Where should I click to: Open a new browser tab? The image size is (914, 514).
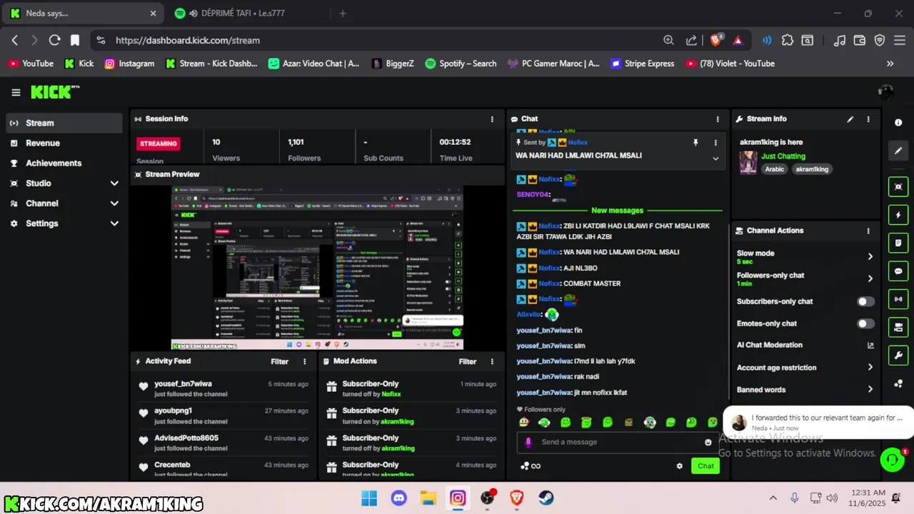(x=343, y=14)
